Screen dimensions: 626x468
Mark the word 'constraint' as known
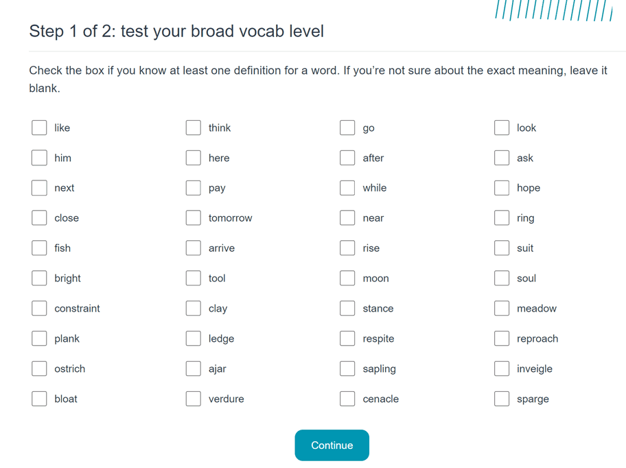click(39, 308)
